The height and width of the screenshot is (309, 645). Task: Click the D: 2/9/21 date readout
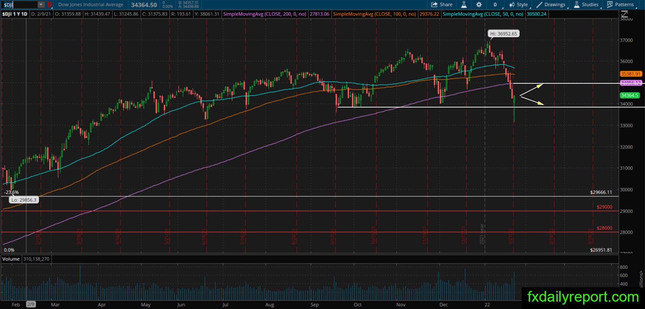(41, 14)
